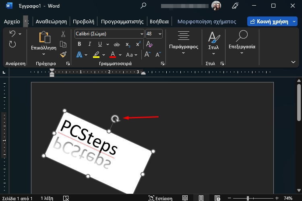
Task: Open the Παράγραφος paragraph group
Action: 184,43
